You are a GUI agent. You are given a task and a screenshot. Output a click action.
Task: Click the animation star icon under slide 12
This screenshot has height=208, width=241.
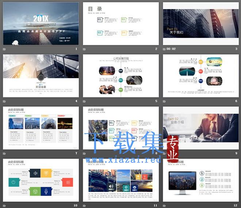point(164,206)
